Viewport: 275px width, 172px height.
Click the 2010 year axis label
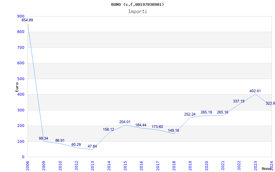60,166
